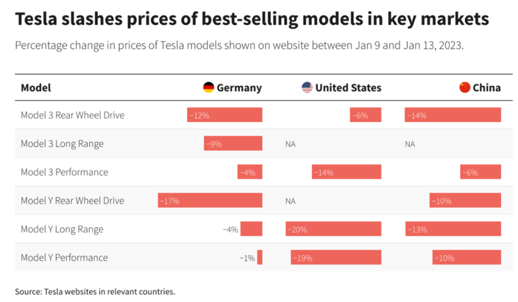Click China's −14% Model 3 bar

click(453, 115)
